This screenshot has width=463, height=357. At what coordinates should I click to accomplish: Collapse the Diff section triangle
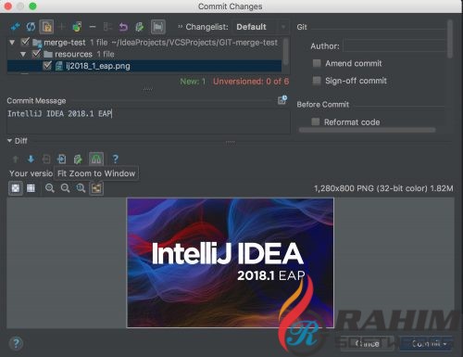[9, 141]
